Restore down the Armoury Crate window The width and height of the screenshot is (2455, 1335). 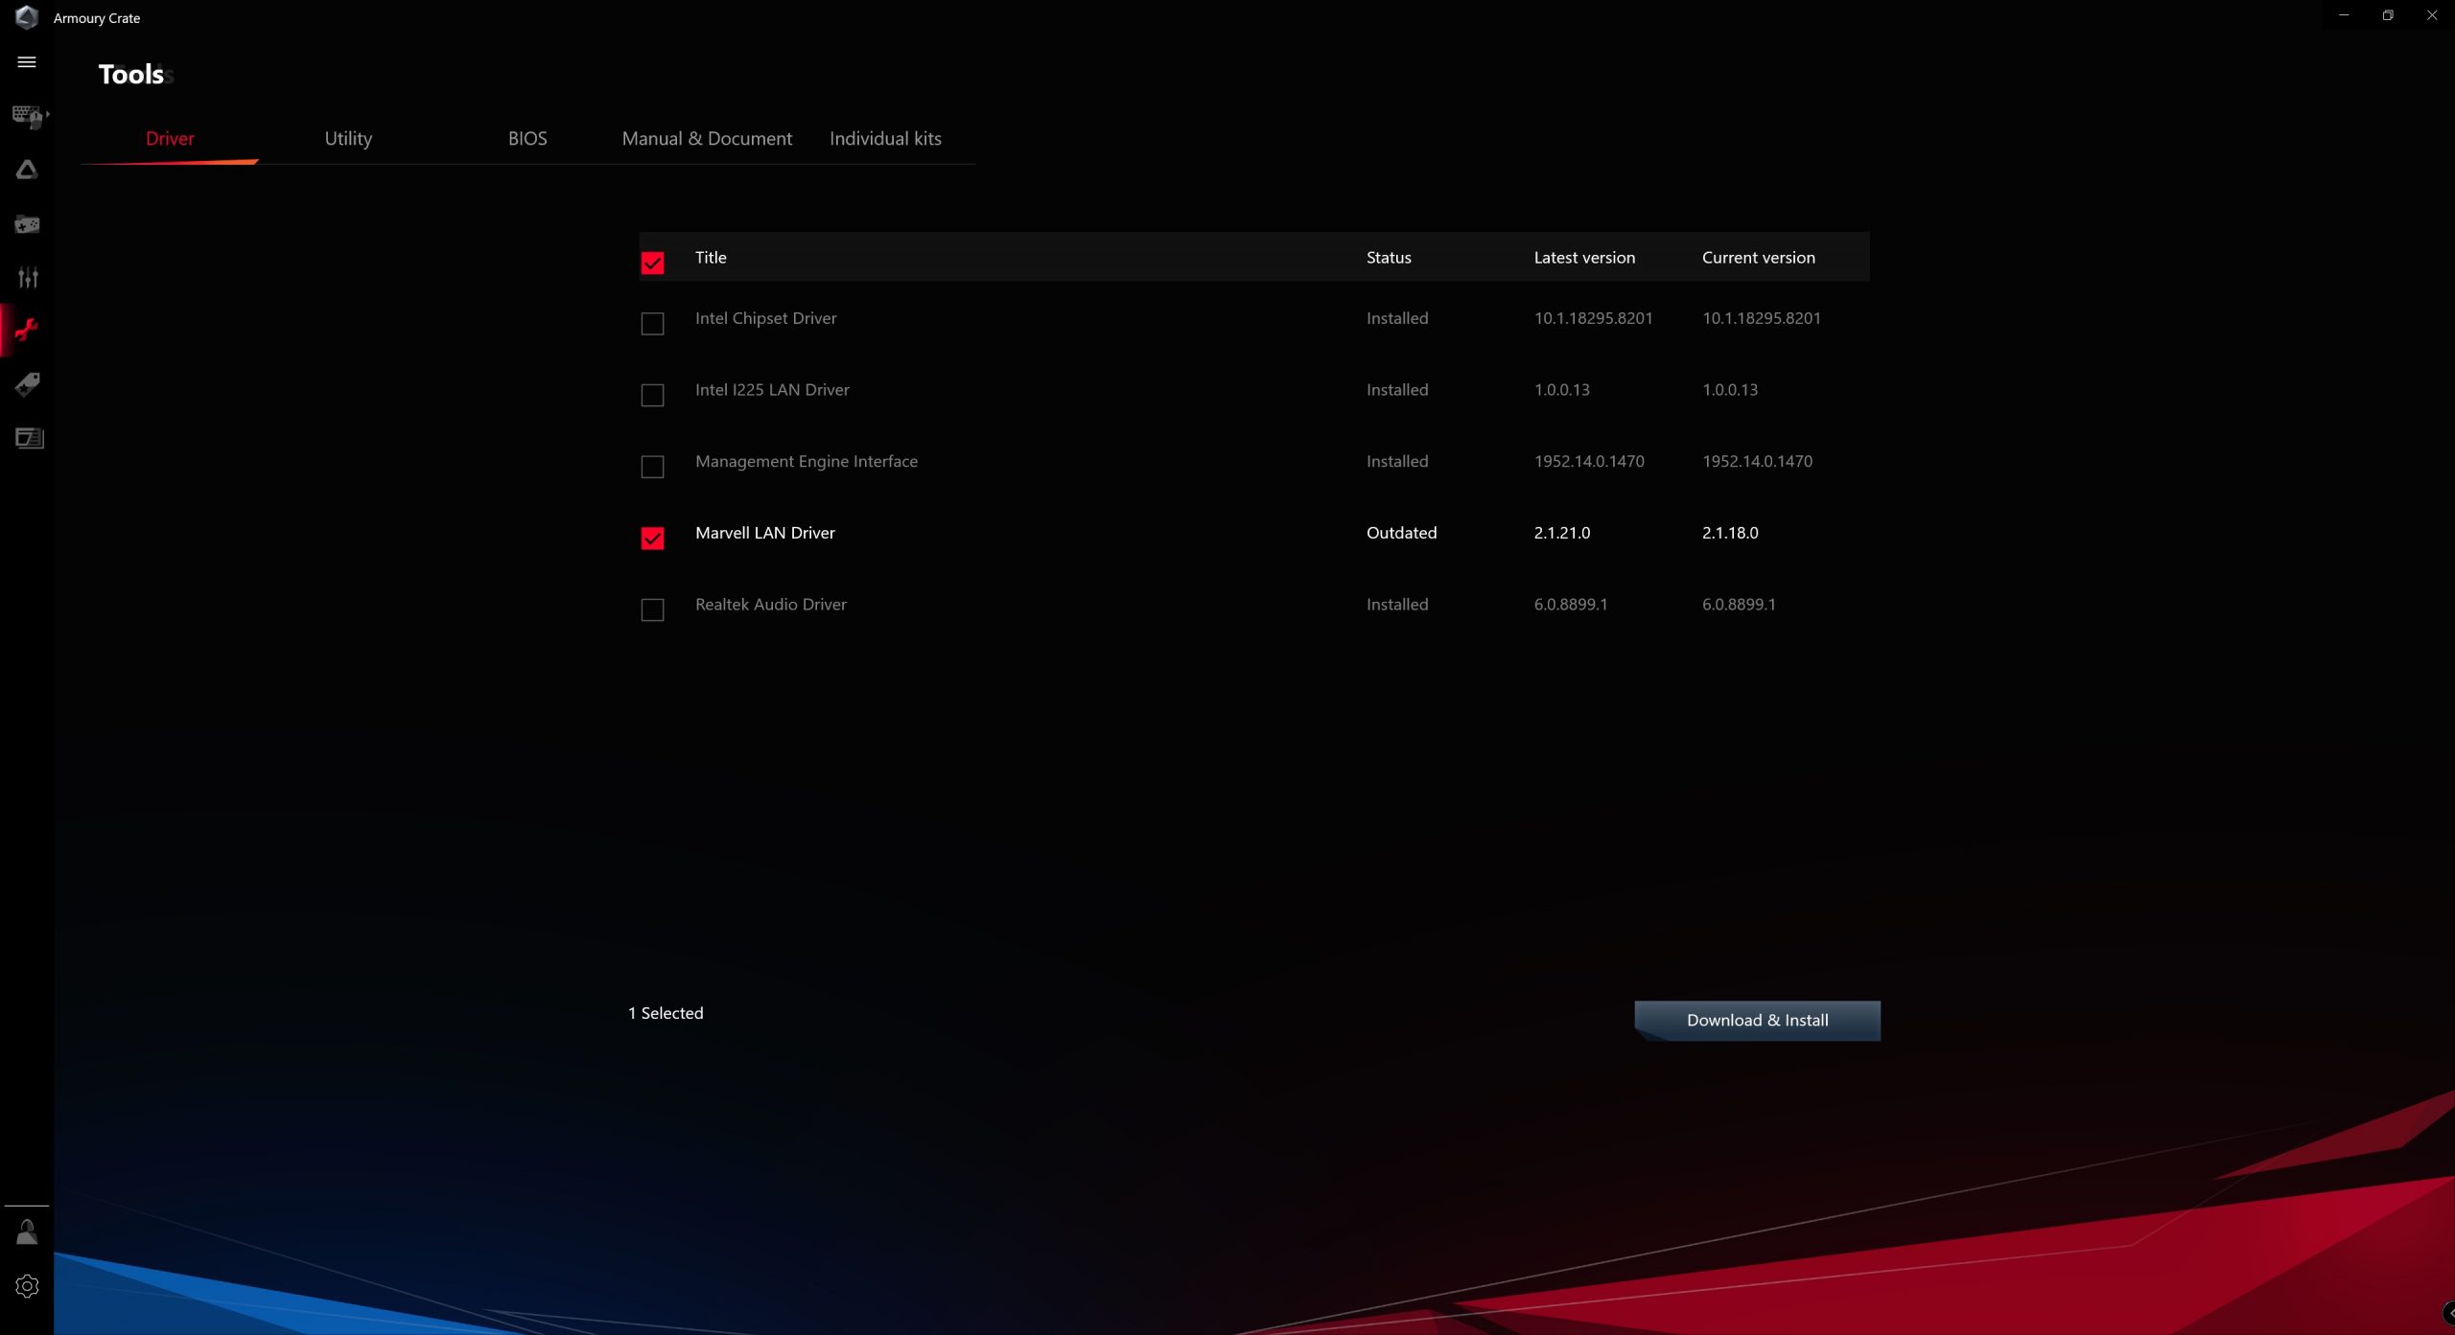pos(2388,15)
